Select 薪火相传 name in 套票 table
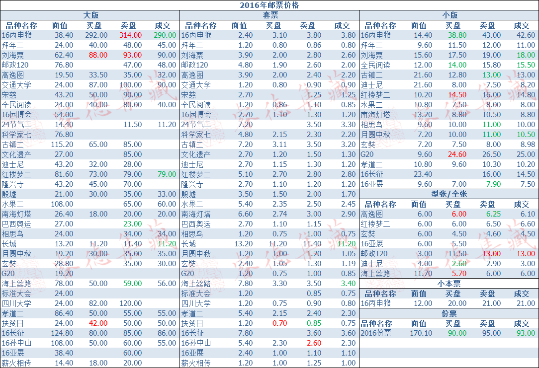539x368 pixels. (195, 363)
